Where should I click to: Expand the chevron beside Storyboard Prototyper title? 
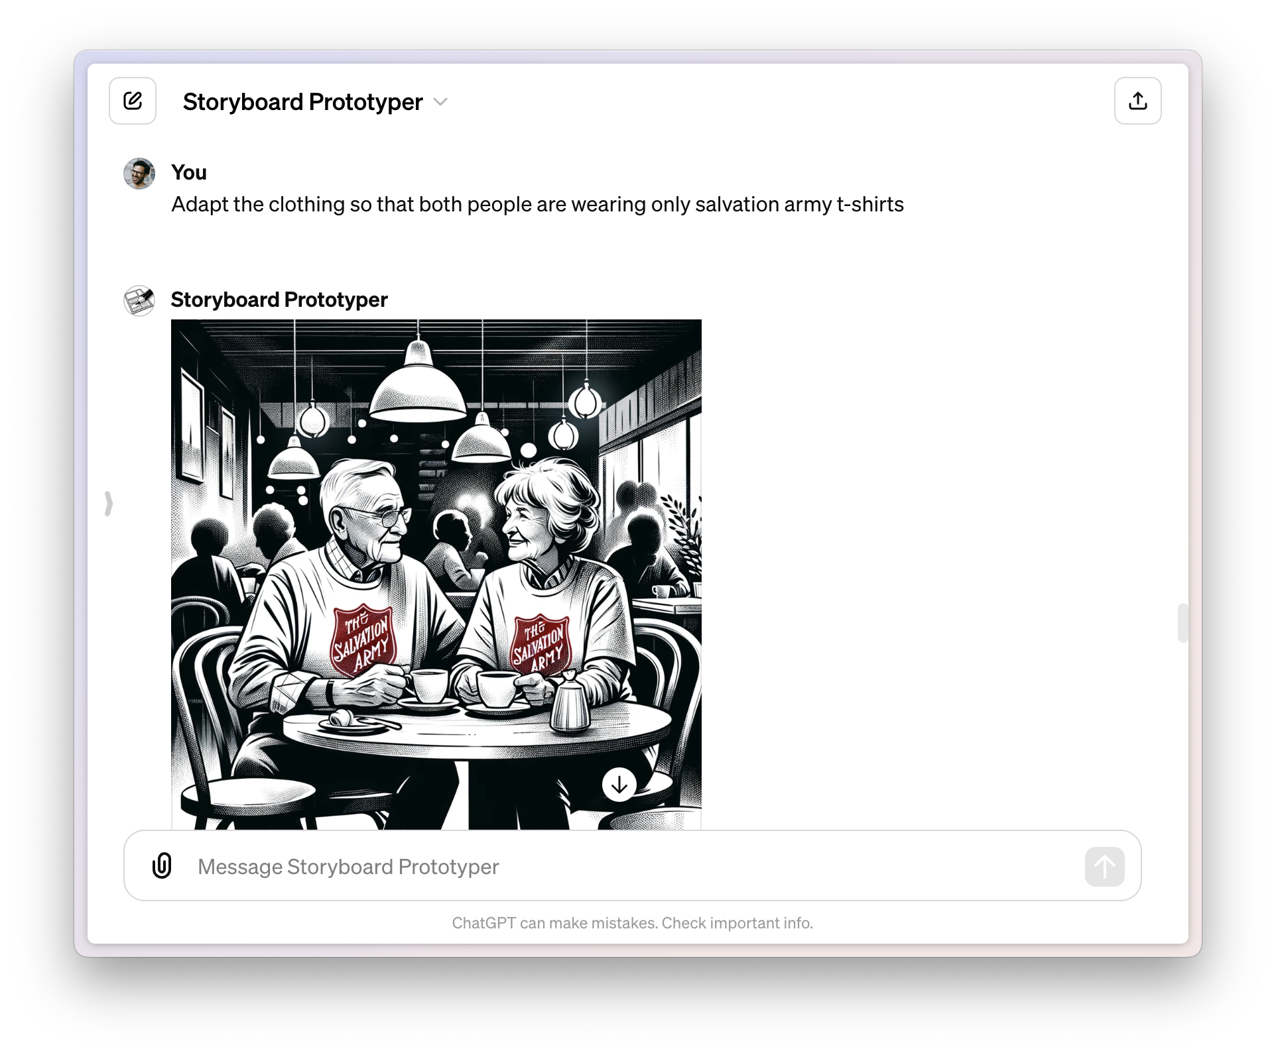(x=440, y=102)
